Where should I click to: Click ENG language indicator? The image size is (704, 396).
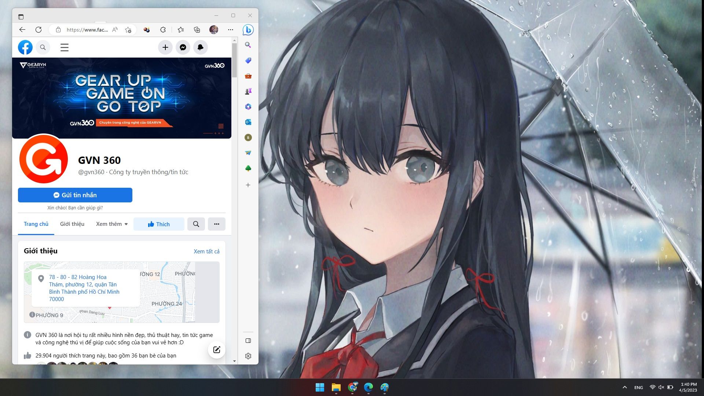click(x=638, y=388)
